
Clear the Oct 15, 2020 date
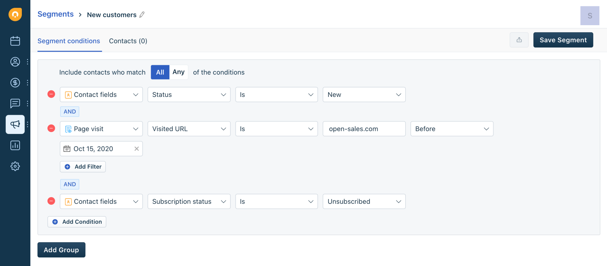pos(137,148)
